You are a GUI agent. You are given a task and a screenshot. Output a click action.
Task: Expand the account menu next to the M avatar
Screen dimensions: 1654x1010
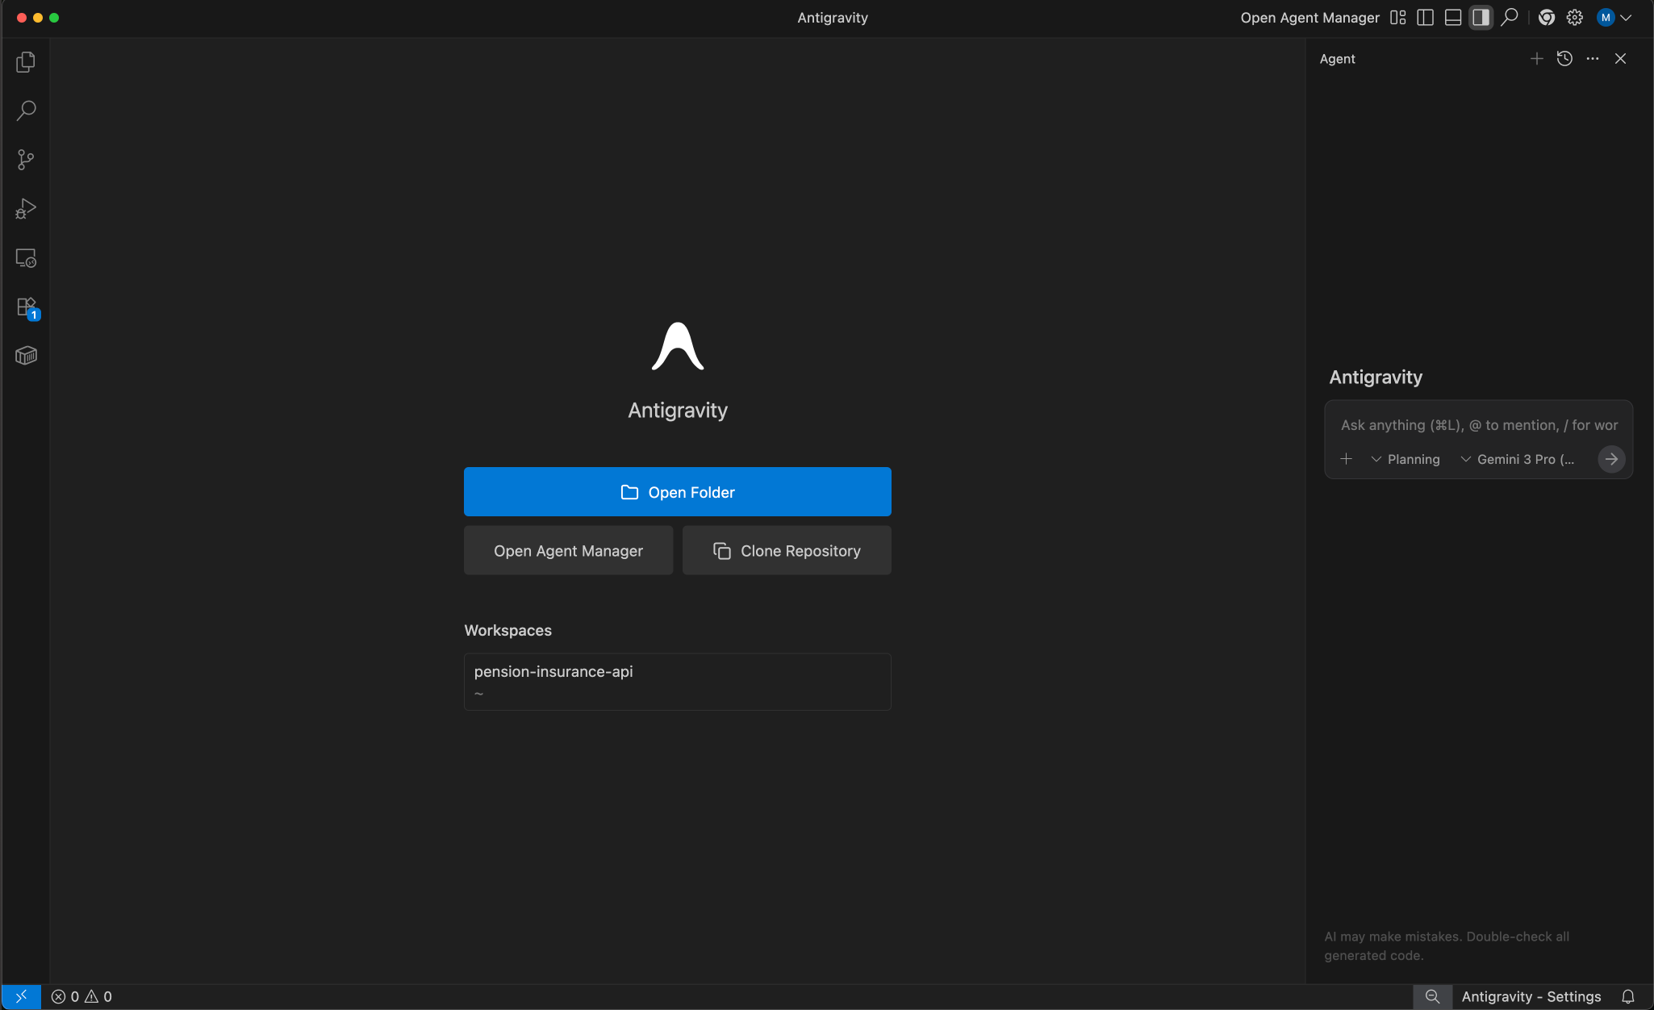tap(1626, 18)
